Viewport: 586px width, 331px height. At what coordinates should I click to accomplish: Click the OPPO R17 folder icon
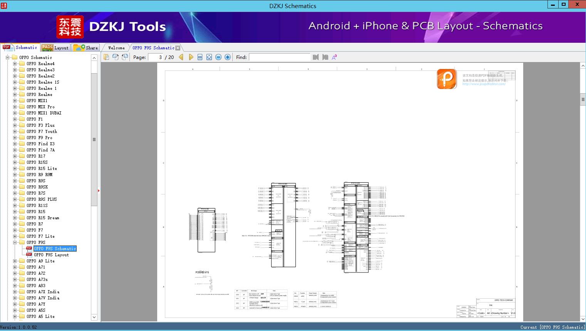(22, 156)
